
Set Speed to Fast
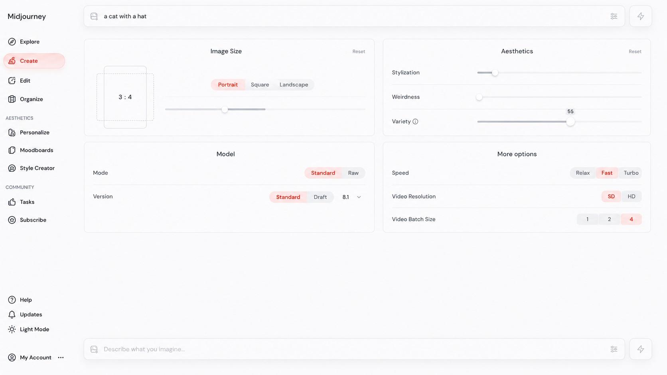tap(607, 173)
